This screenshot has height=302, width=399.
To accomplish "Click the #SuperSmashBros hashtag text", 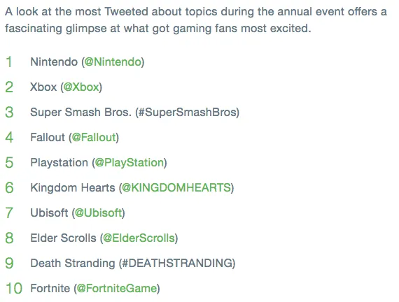I will tap(186, 112).
